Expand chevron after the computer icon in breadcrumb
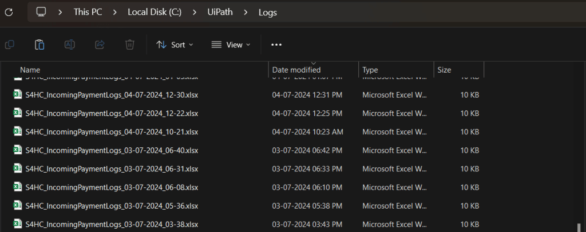The width and height of the screenshot is (586, 232). coord(60,13)
